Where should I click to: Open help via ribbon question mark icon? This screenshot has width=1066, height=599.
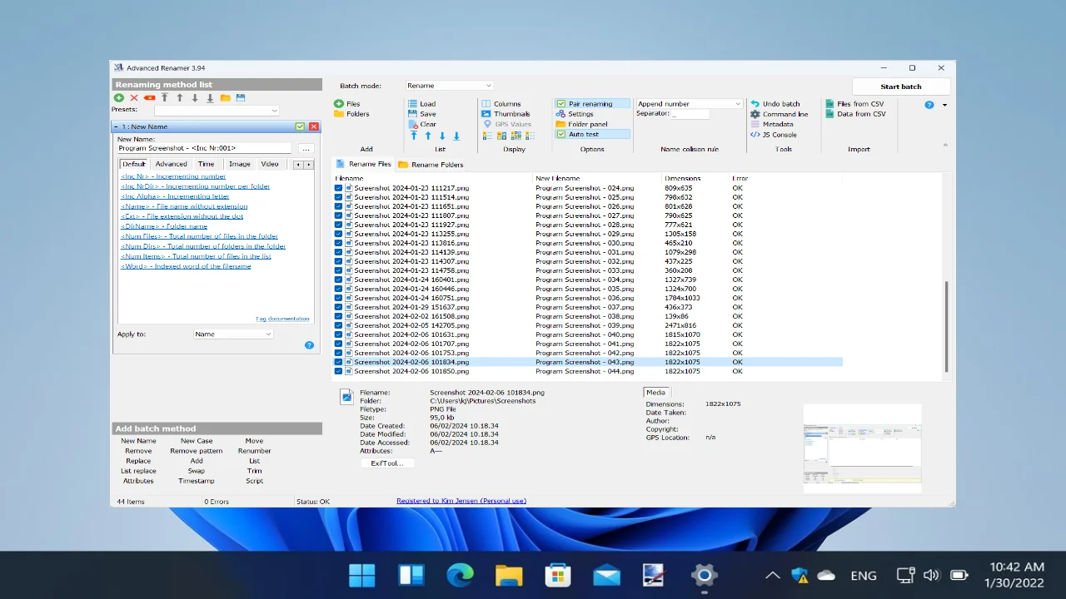(929, 105)
